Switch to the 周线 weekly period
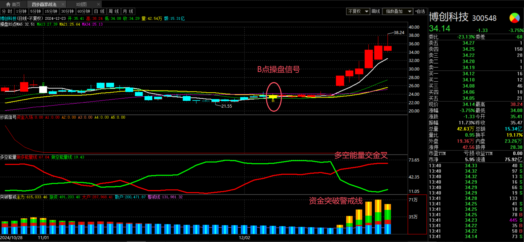This screenshot has height=242, width=524. pos(113,11)
